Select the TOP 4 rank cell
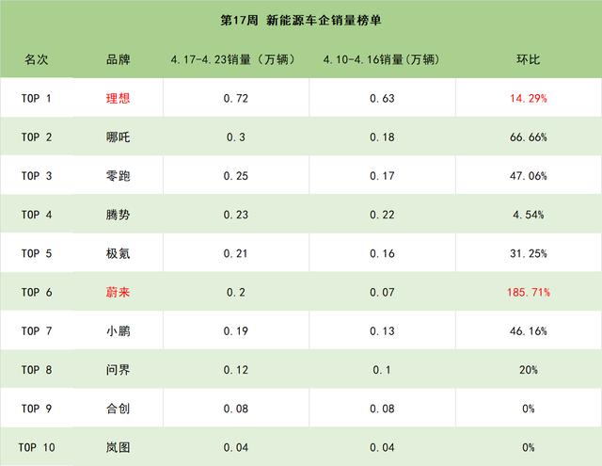 click(36, 215)
